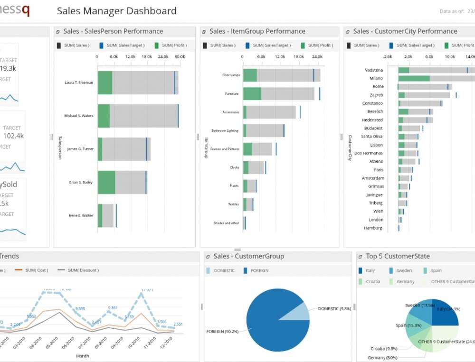The height and width of the screenshot is (362, 475).
Task: Click the panel icon beside Sales - CustomerCity Performance
Action: coord(348,32)
